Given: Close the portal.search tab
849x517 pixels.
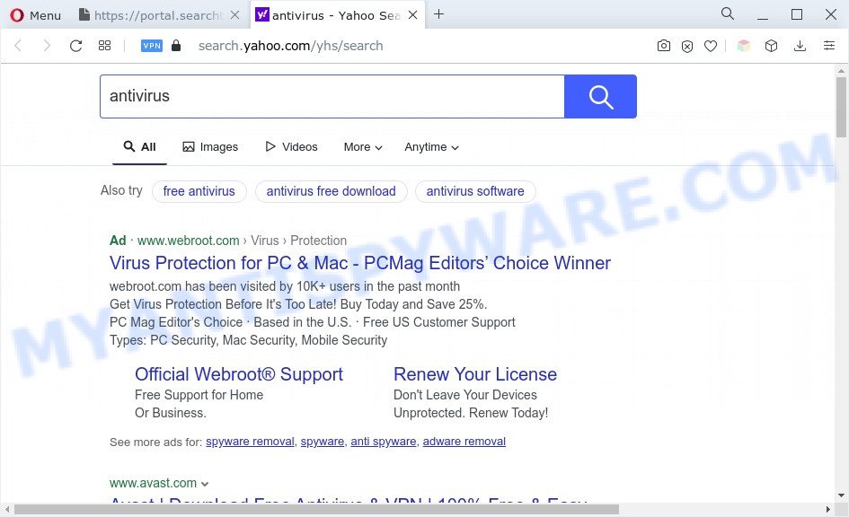Looking at the screenshot, I should (x=235, y=15).
